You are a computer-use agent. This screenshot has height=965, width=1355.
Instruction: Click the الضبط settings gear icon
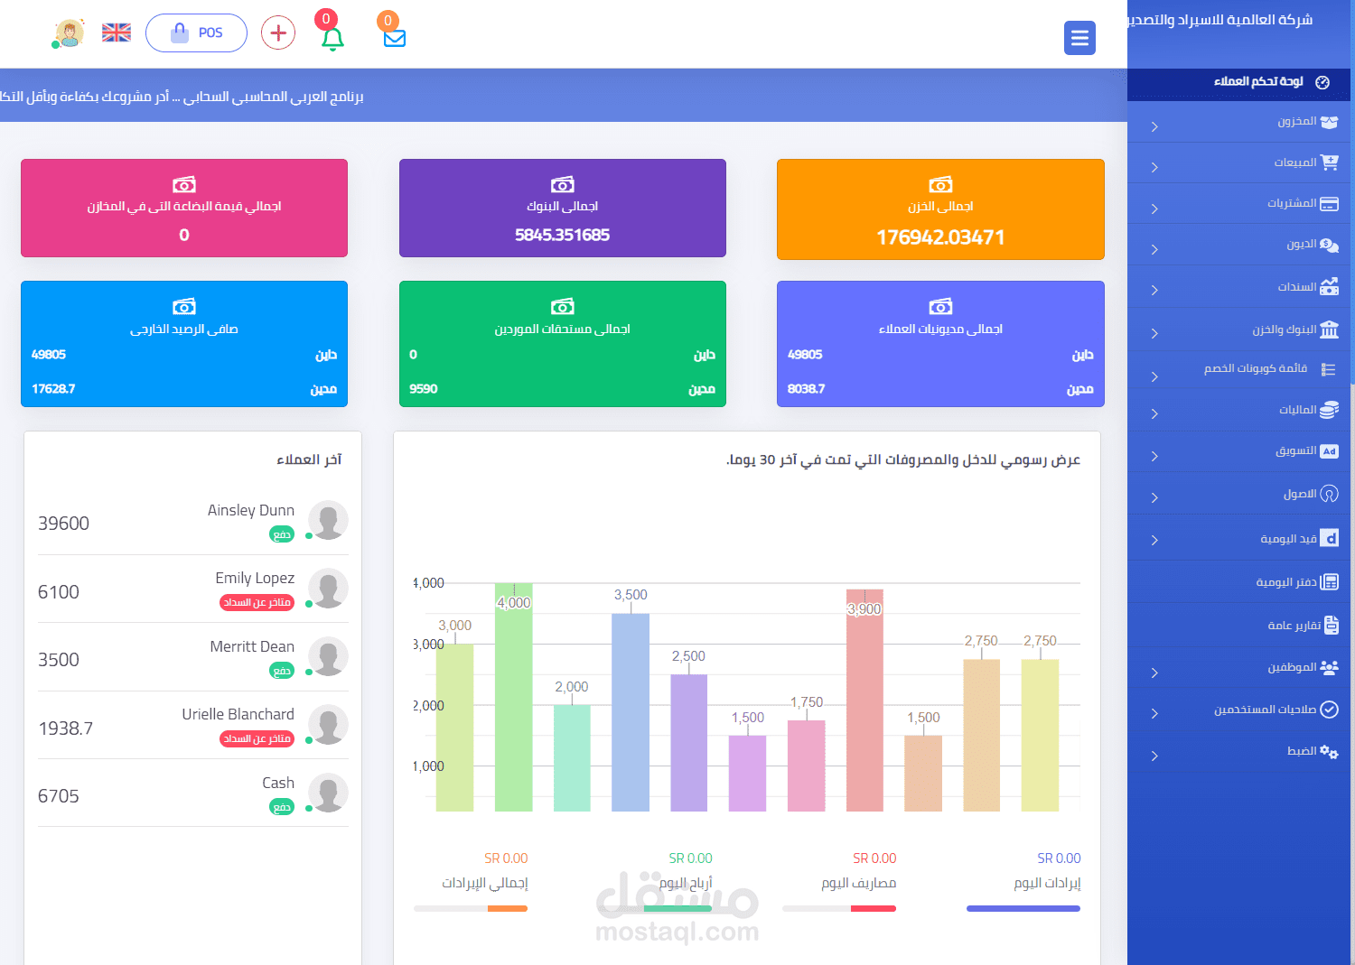coord(1328,752)
